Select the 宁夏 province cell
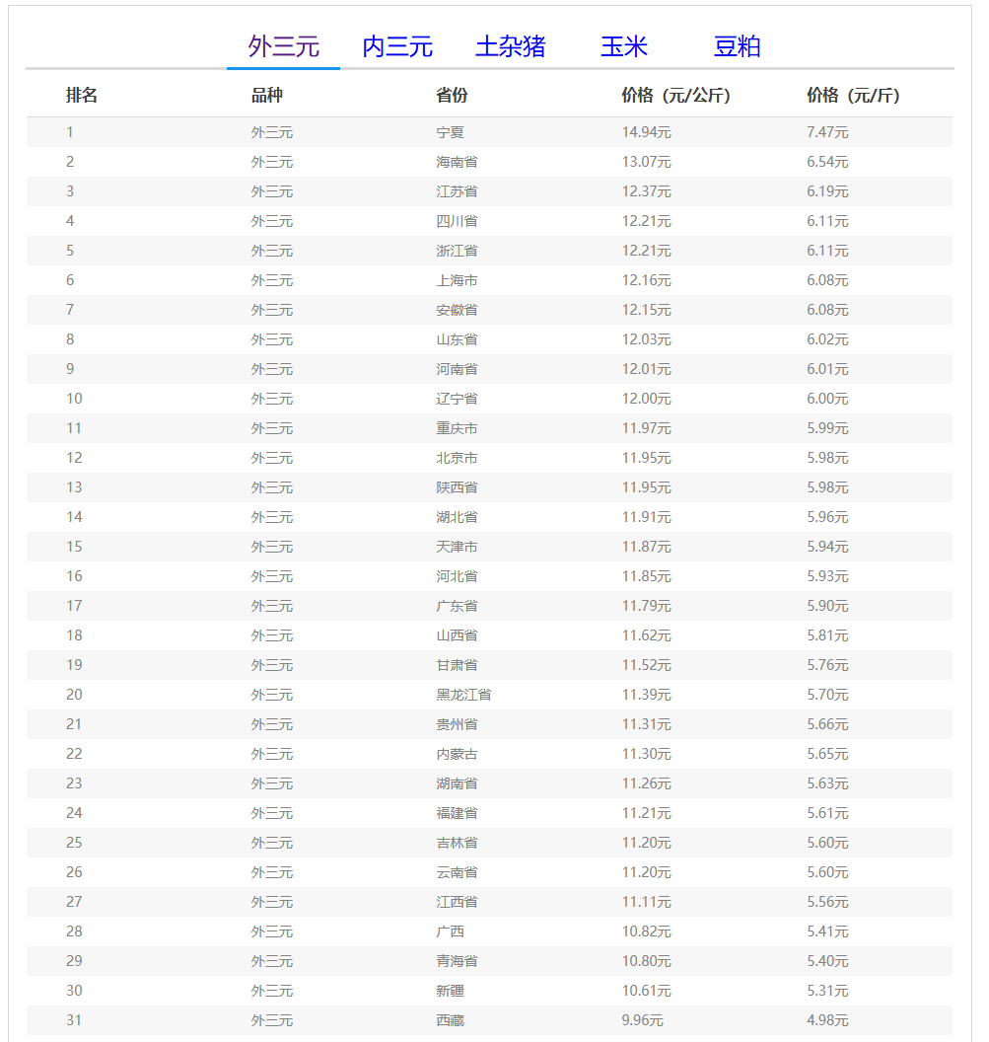 pos(450,132)
